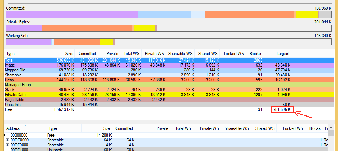Select the 00000000 Free address row
This screenshot has width=338, height=151.
pyautogui.click(x=19, y=135)
